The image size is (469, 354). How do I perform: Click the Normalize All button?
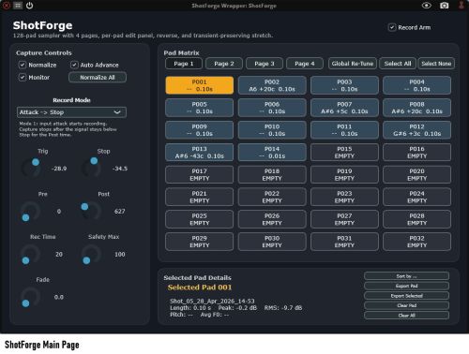98,77
